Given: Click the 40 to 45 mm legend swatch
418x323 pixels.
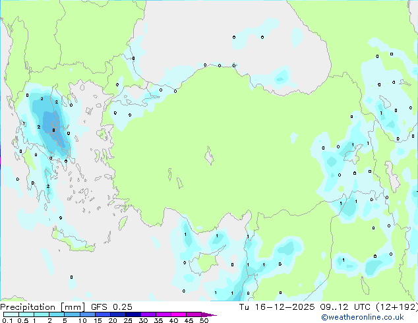Looking at the screenshot, I should [179, 314].
